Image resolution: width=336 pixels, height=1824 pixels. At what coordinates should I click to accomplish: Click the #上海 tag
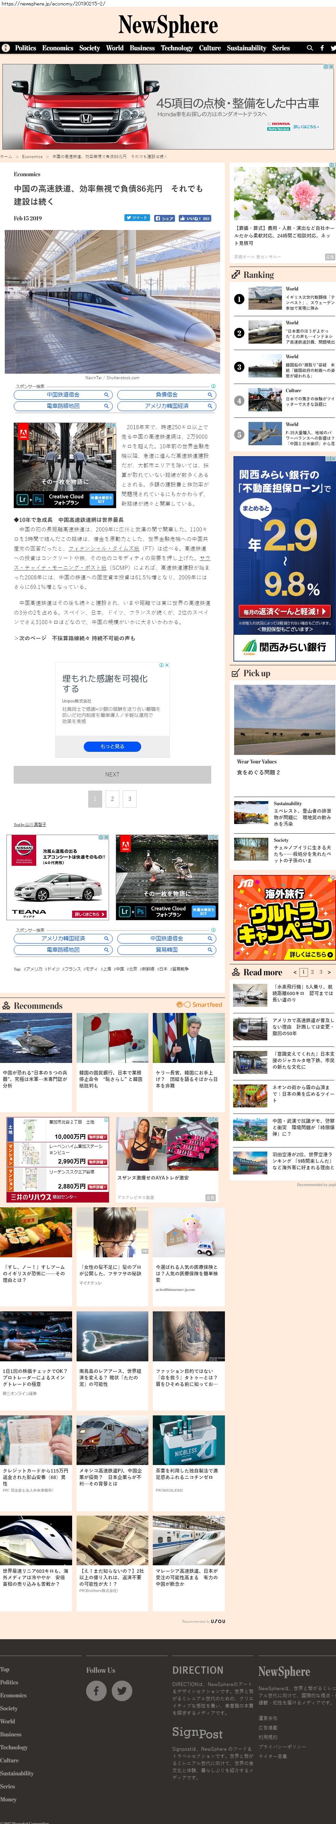(x=106, y=969)
